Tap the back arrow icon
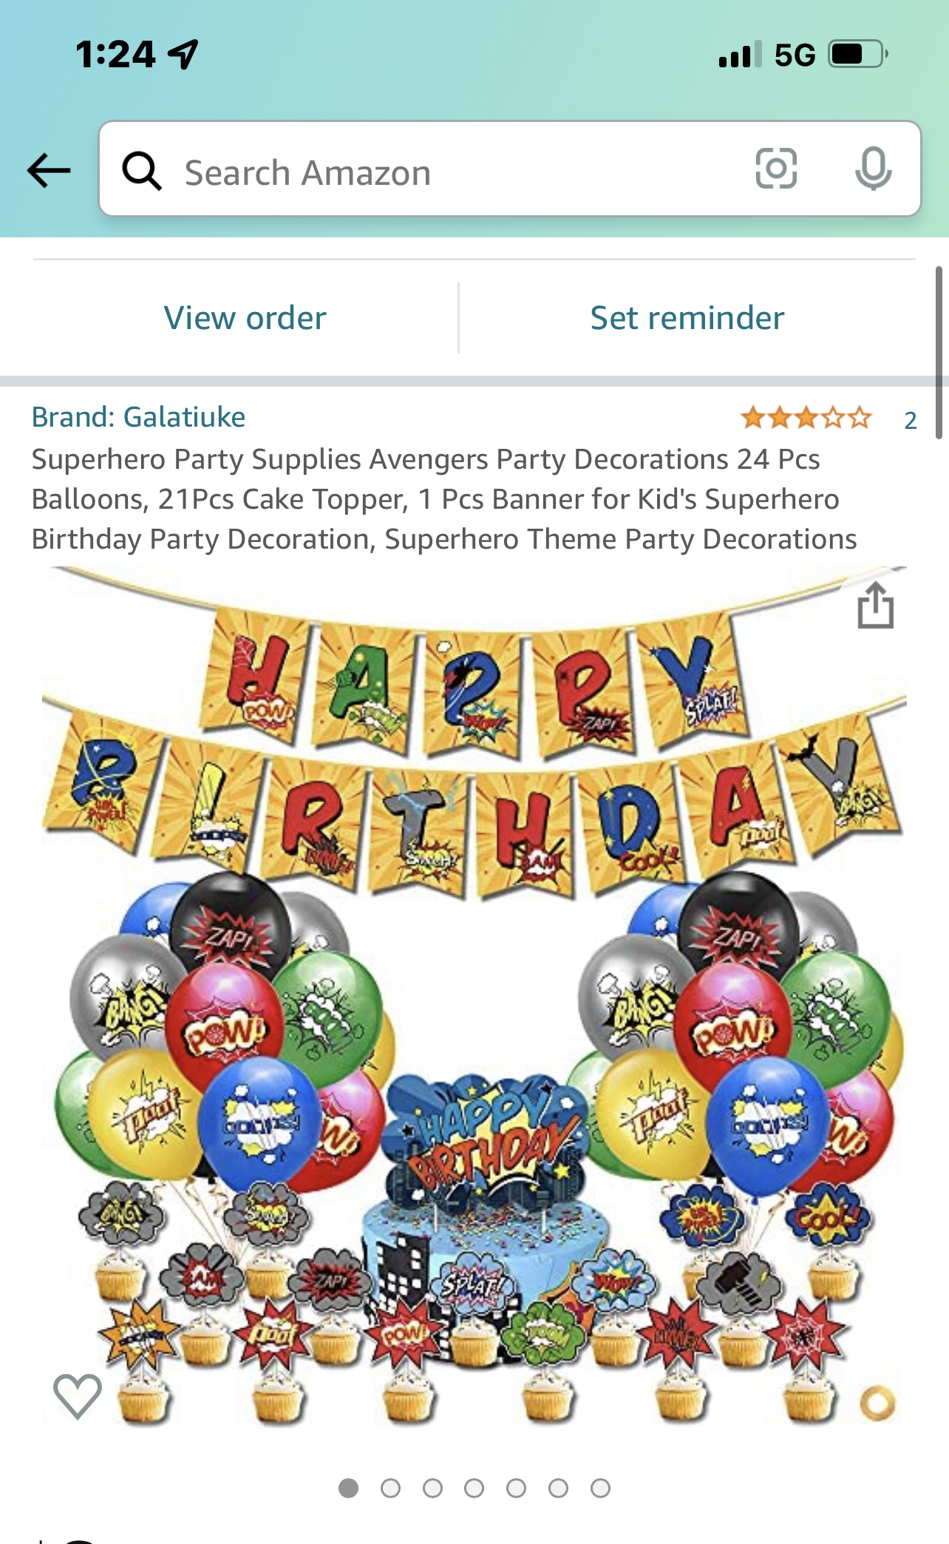 tap(49, 170)
